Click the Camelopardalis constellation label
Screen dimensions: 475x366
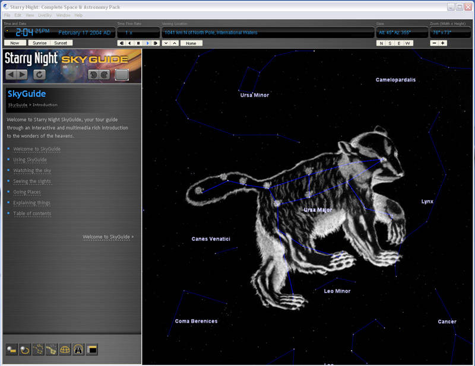[395, 79]
